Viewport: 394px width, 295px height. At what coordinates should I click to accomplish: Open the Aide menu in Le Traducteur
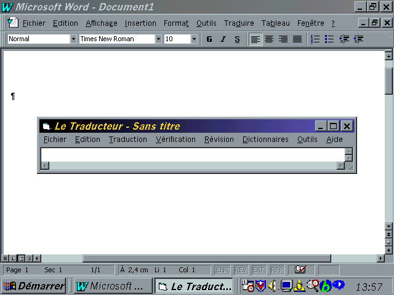pos(334,140)
